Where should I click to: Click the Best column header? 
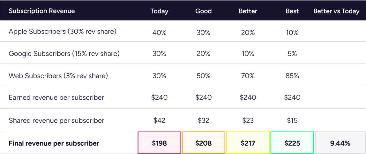292,11
